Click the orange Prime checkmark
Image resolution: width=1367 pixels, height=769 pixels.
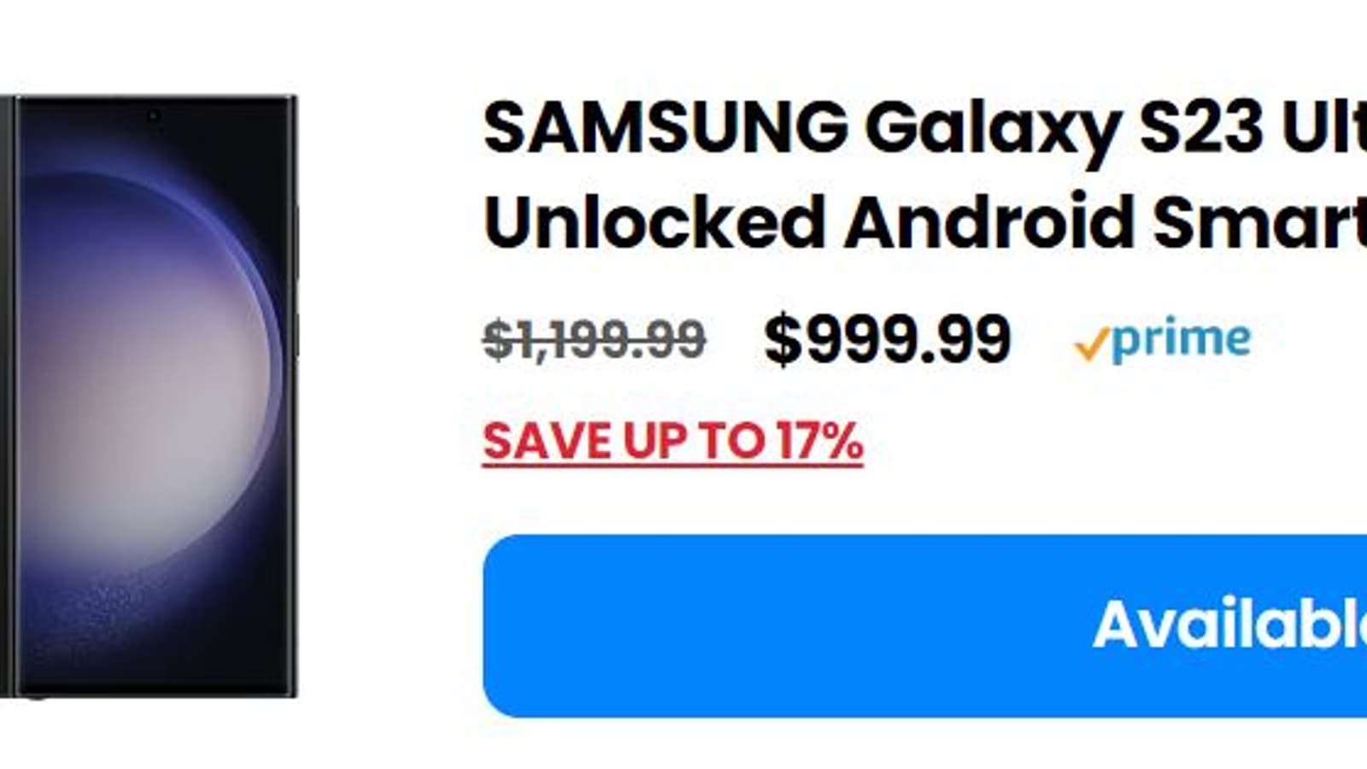[1091, 345]
